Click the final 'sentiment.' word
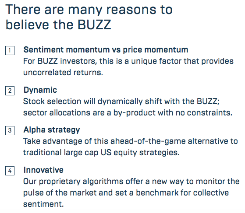The width and height of the screenshot is (245, 213). [x=43, y=204]
